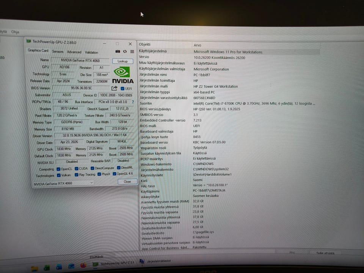The width and height of the screenshot is (364, 273).
Task: Toggle the Ray Tracing checkbox
Action: [x=76, y=175]
